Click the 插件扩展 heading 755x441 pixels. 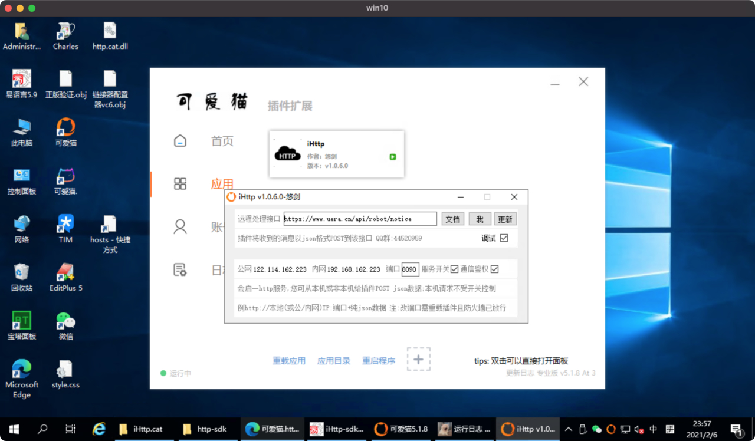pos(290,106)
